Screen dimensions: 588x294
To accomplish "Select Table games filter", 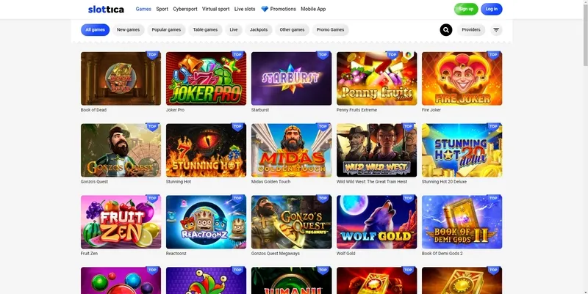I will (x=205, y=30).
